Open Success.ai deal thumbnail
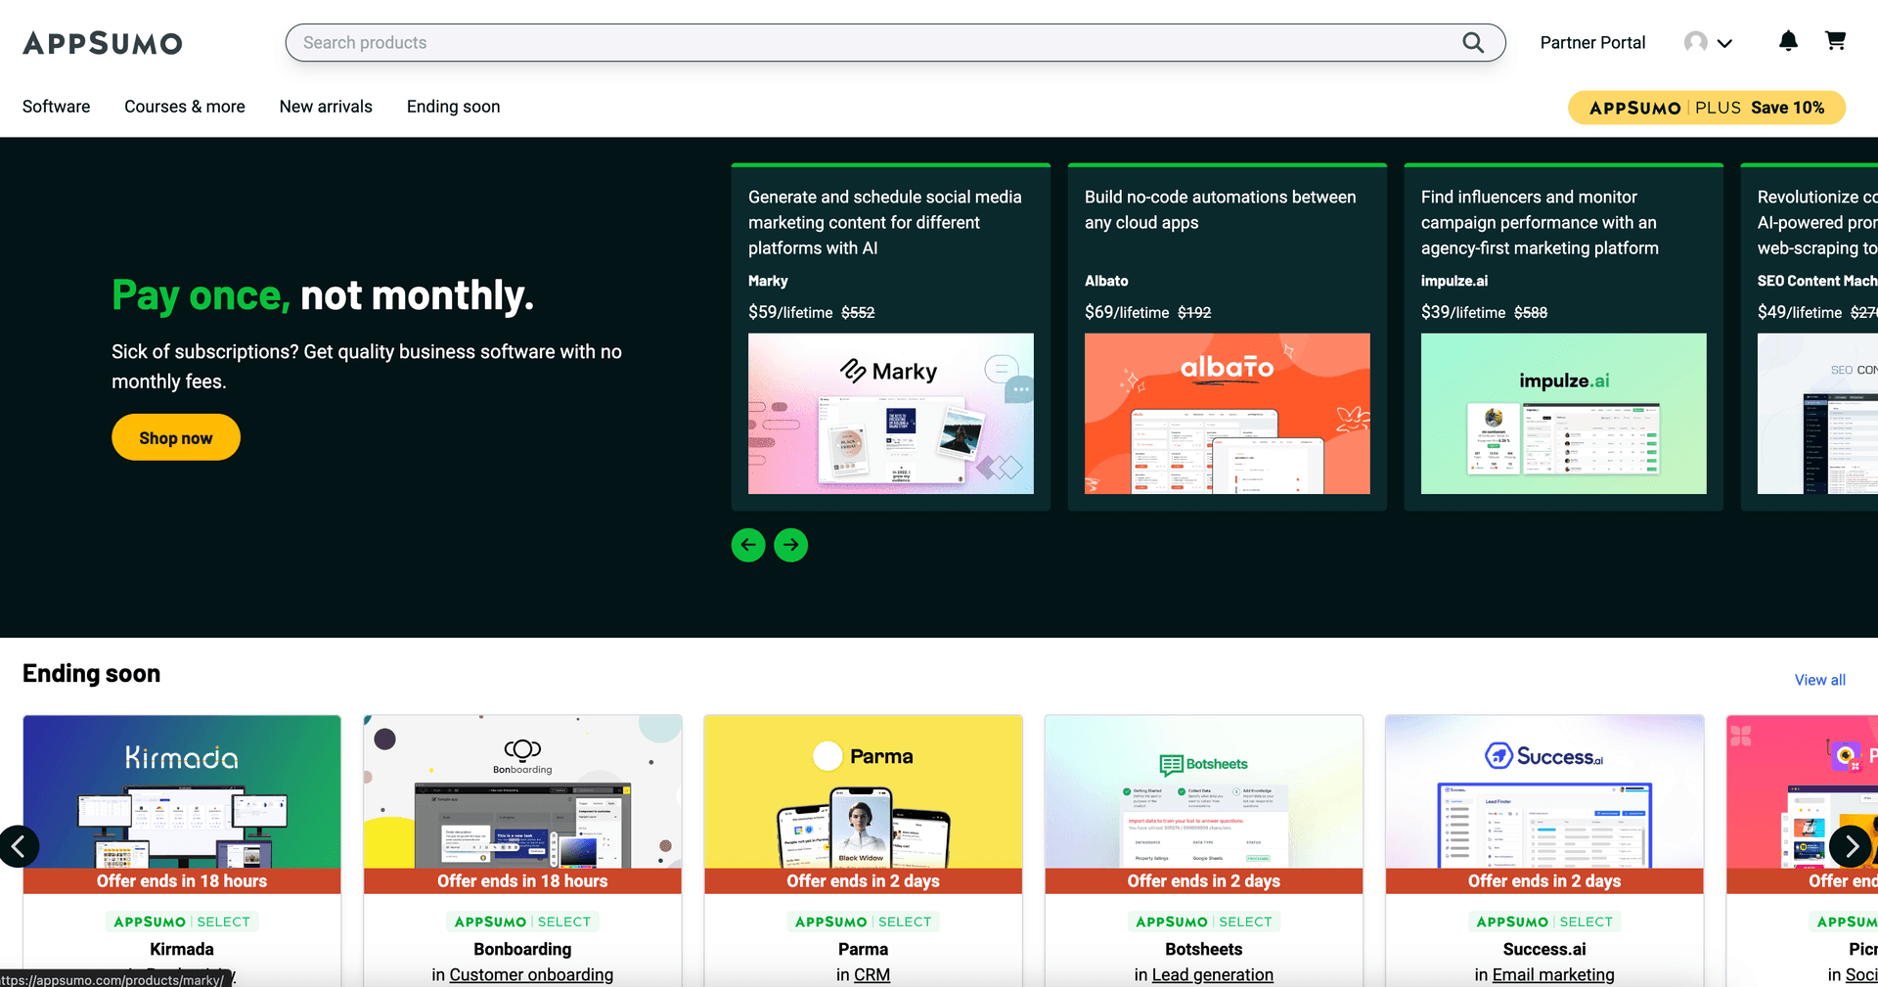 tap(1544, 791)
